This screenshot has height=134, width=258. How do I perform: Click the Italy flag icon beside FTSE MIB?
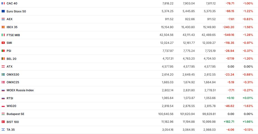[3, 35]
